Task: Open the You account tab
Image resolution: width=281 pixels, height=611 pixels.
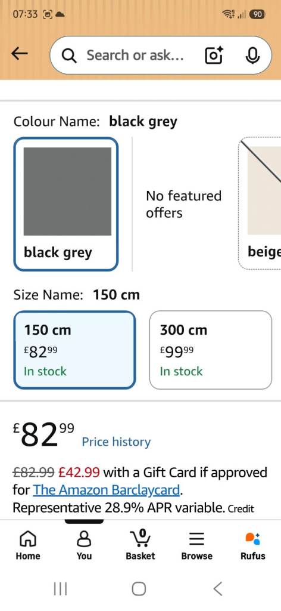Action: click(x=84, y=546)
